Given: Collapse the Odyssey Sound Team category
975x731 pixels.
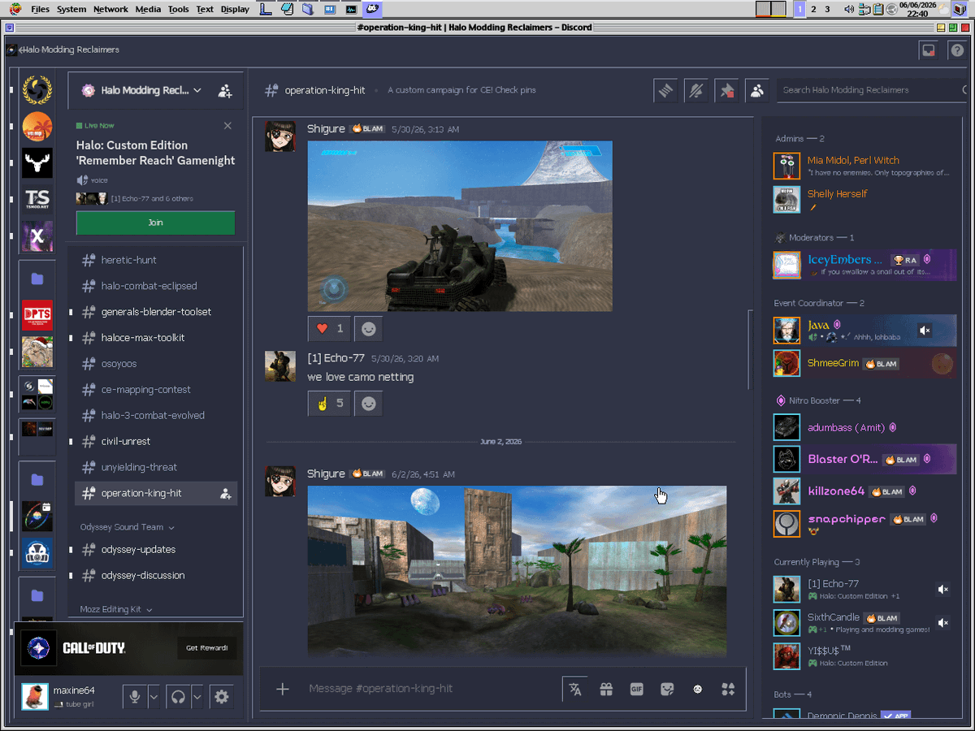Looking at the screenshot, I should point(127,527).
